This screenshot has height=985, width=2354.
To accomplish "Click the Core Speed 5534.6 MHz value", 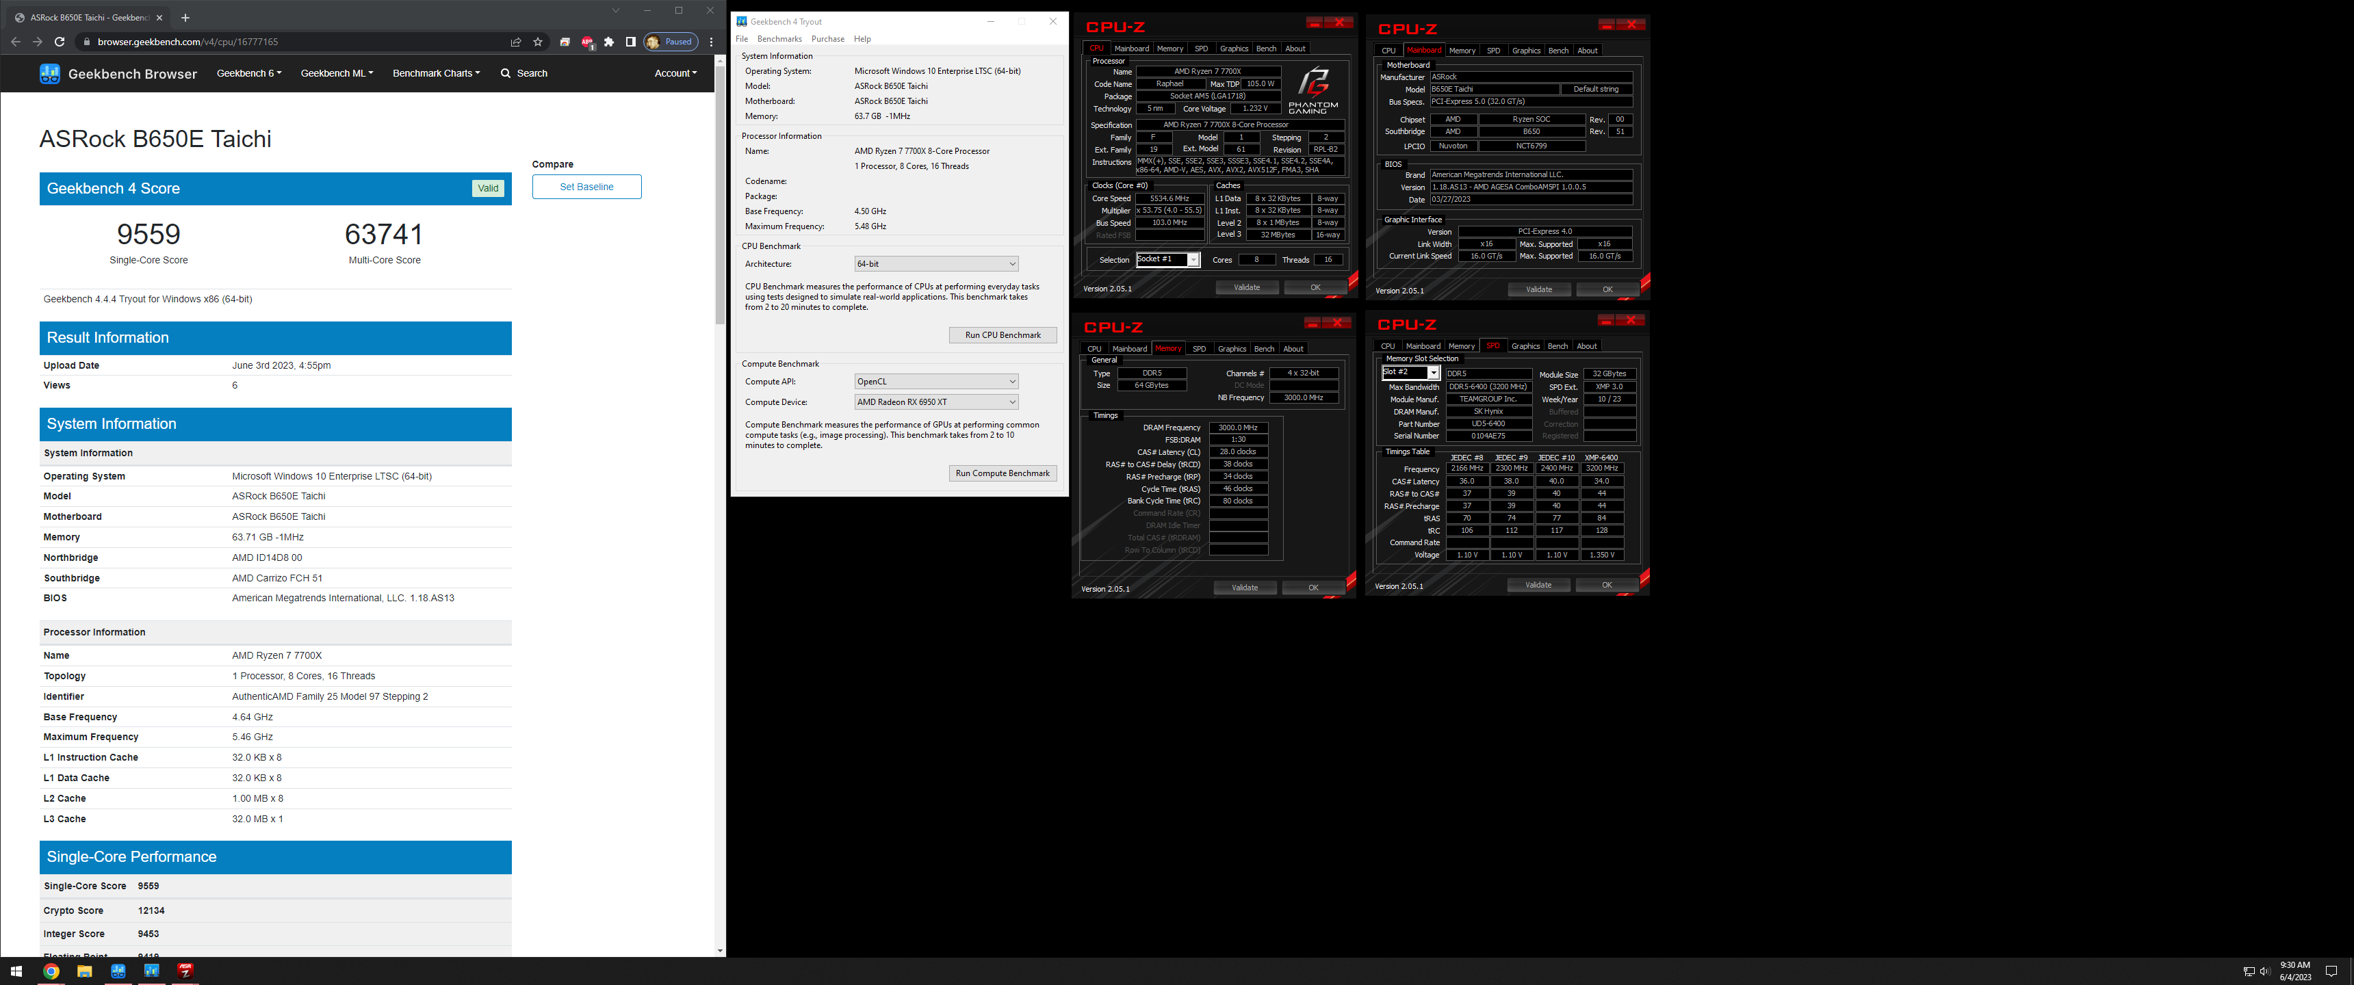I will point(1169,198).
